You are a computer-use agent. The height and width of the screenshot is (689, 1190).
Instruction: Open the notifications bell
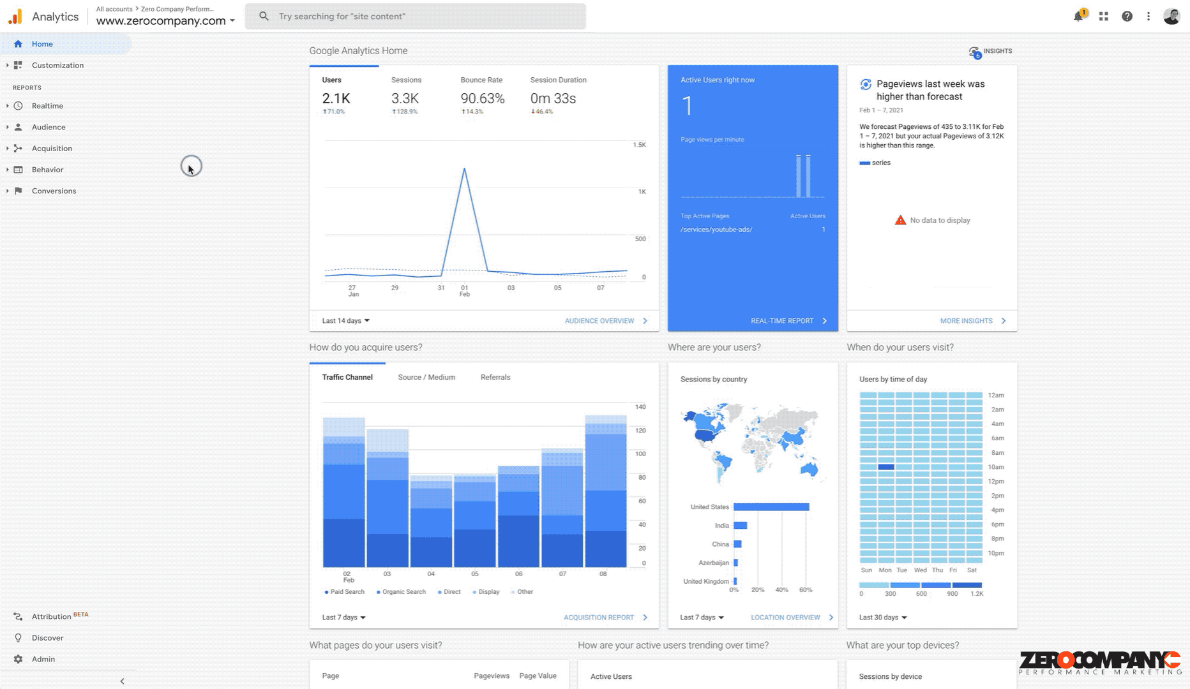(1078, 17)
